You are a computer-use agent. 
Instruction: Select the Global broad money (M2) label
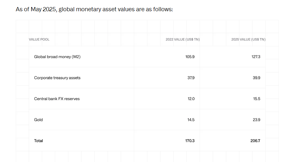pos(57,57)
